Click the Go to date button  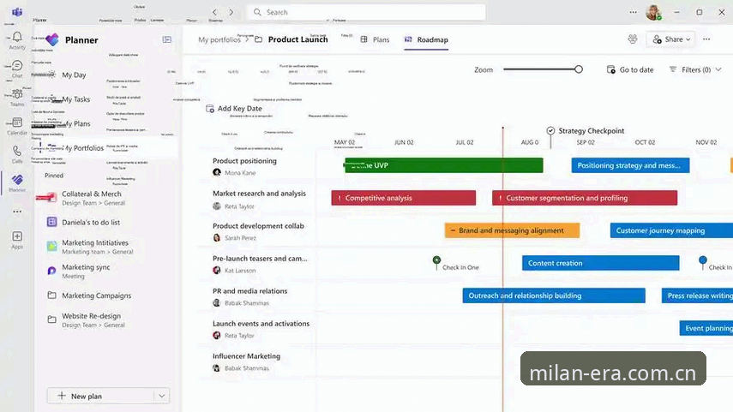coord(630,69)
